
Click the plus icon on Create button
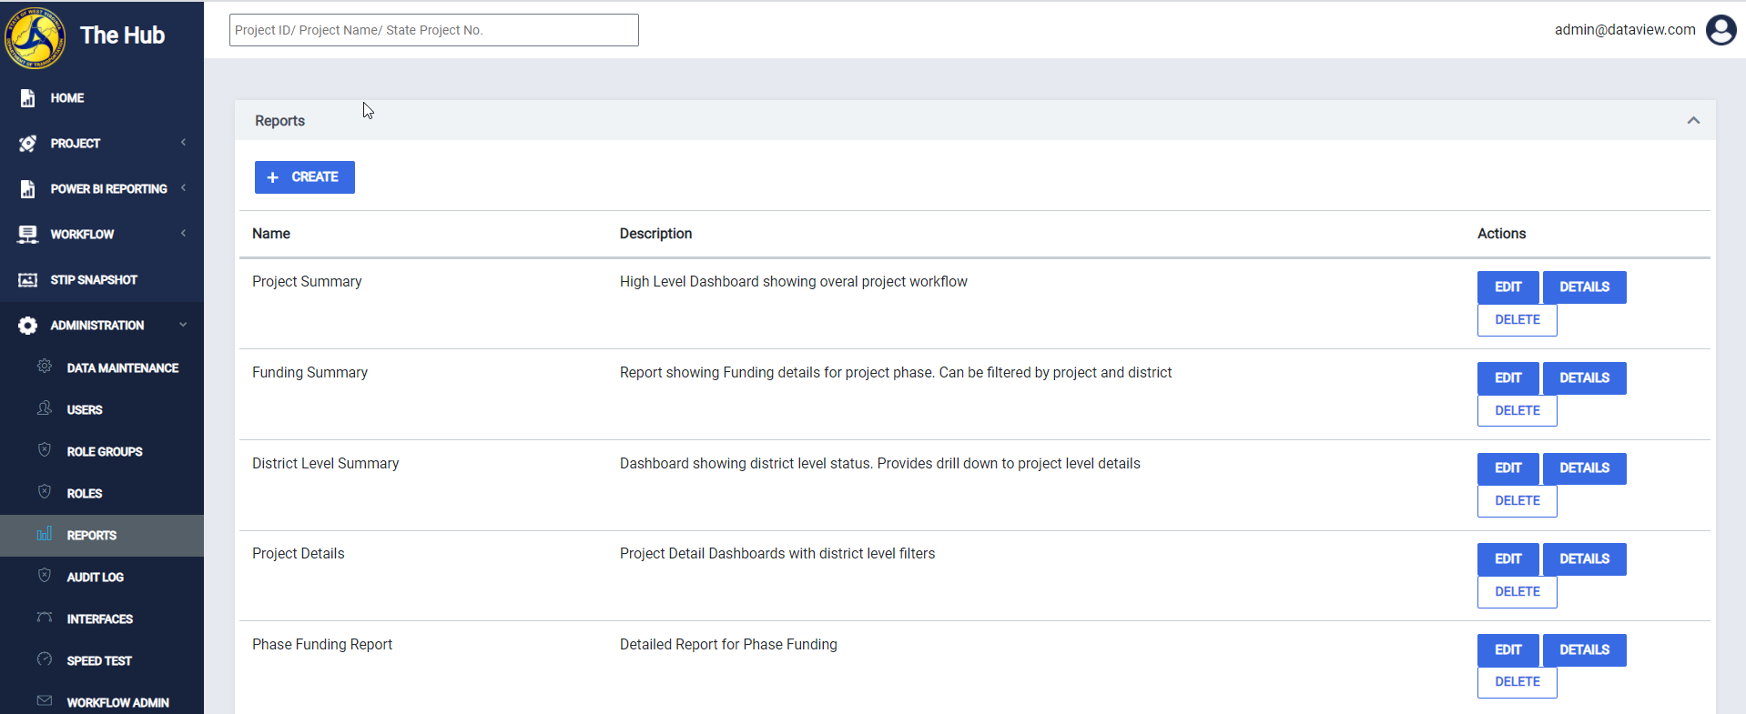coord(272,177)
